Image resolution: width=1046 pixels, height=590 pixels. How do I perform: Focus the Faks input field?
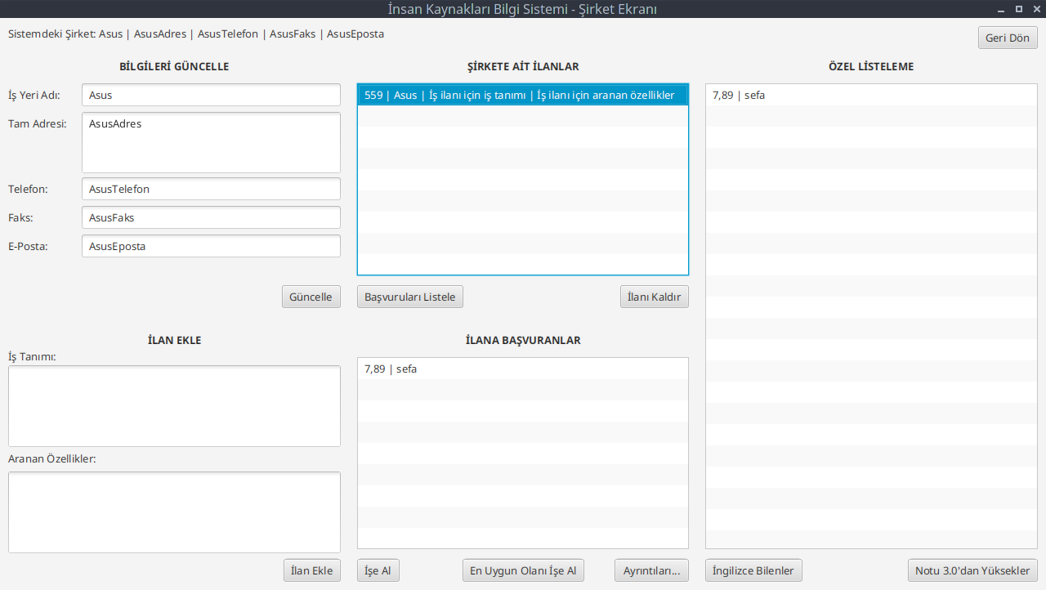(211, 217)
